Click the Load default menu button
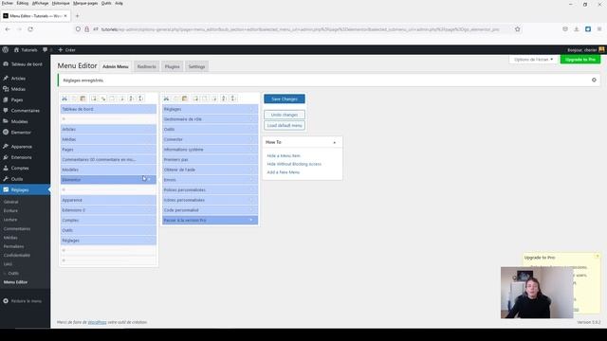The image size is (607, 341). [285, 125]
